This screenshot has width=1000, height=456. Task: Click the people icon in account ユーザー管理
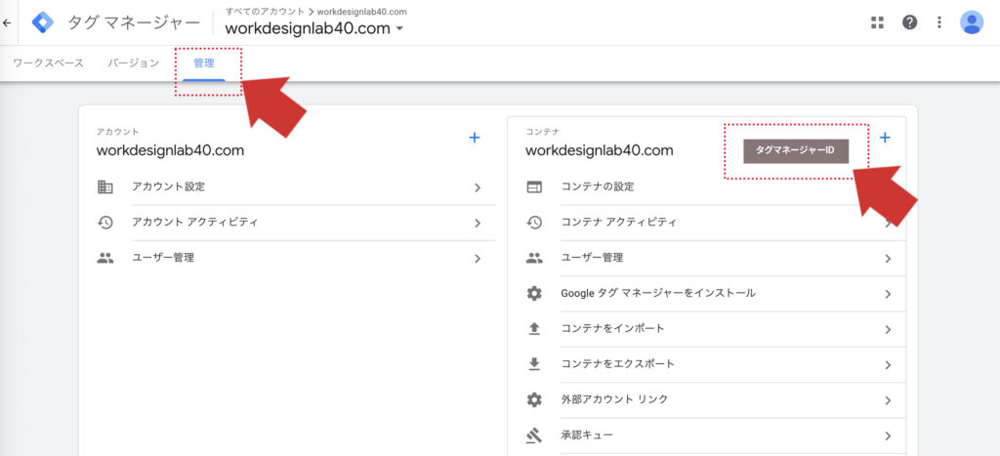(x=105, y=259)
